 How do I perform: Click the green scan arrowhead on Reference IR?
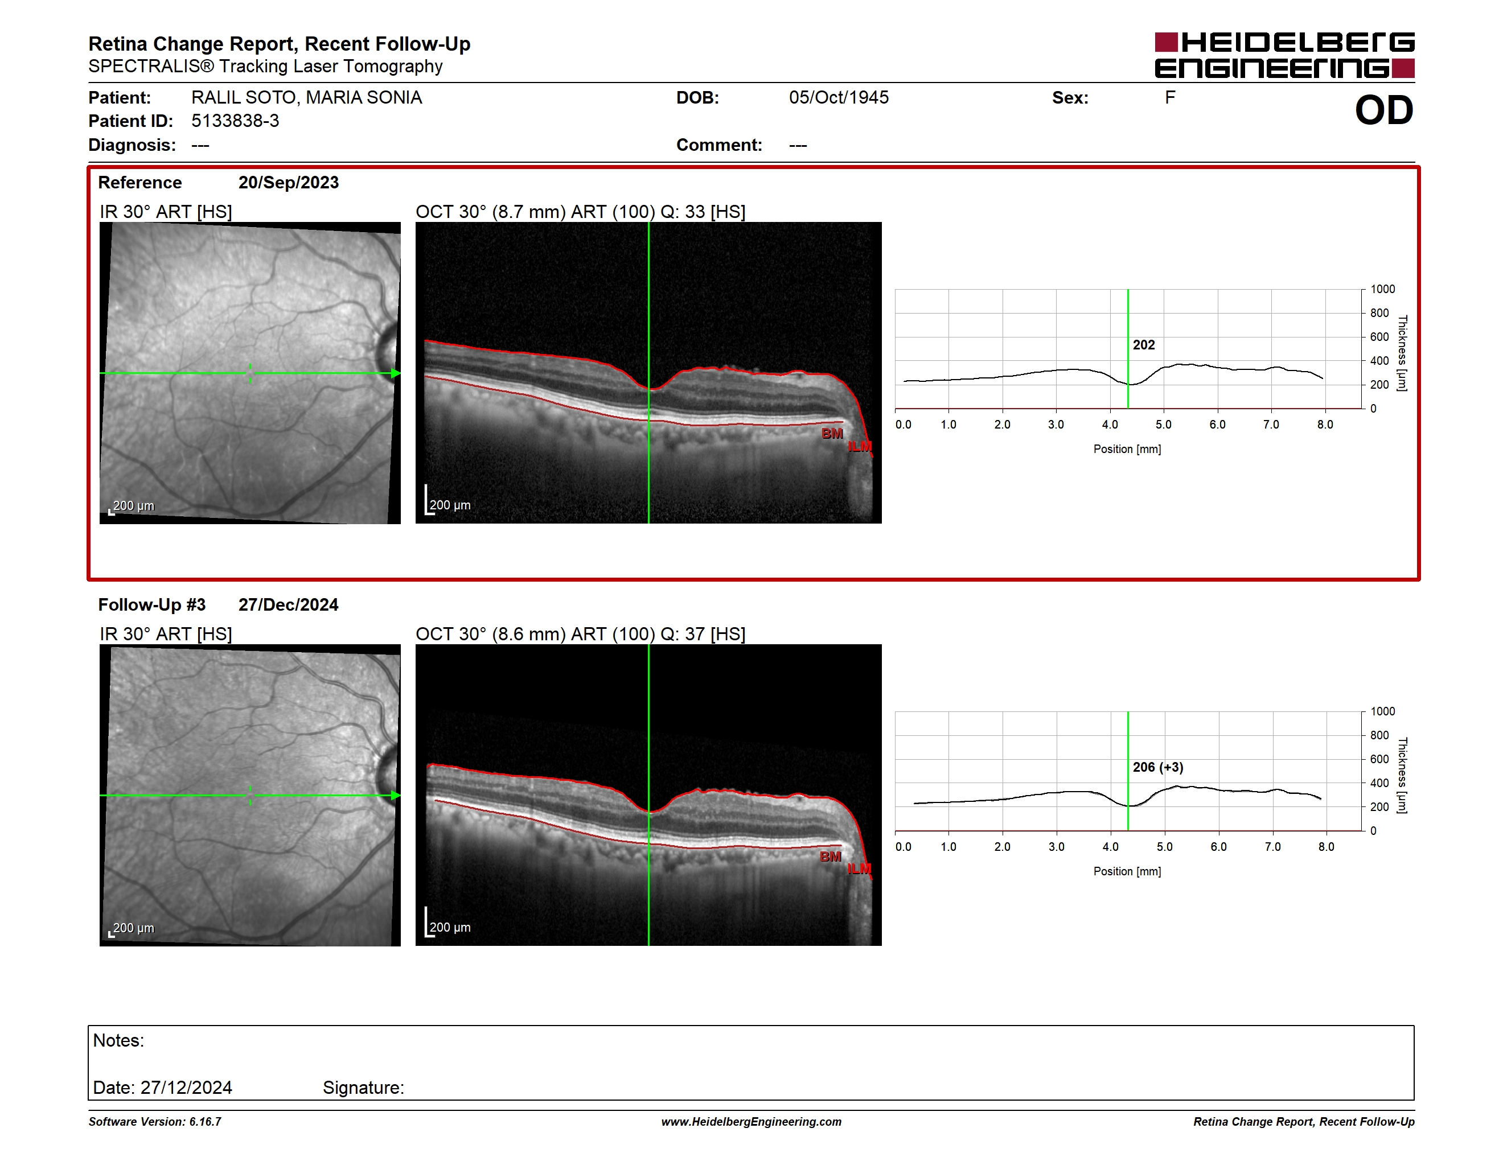click(396, 373)
